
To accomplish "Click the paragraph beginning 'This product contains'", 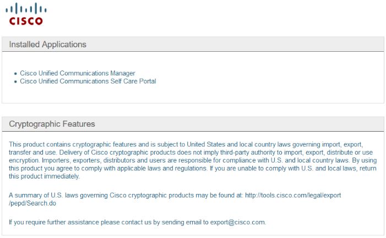I will pyautogui.click(x=193, y=160).
